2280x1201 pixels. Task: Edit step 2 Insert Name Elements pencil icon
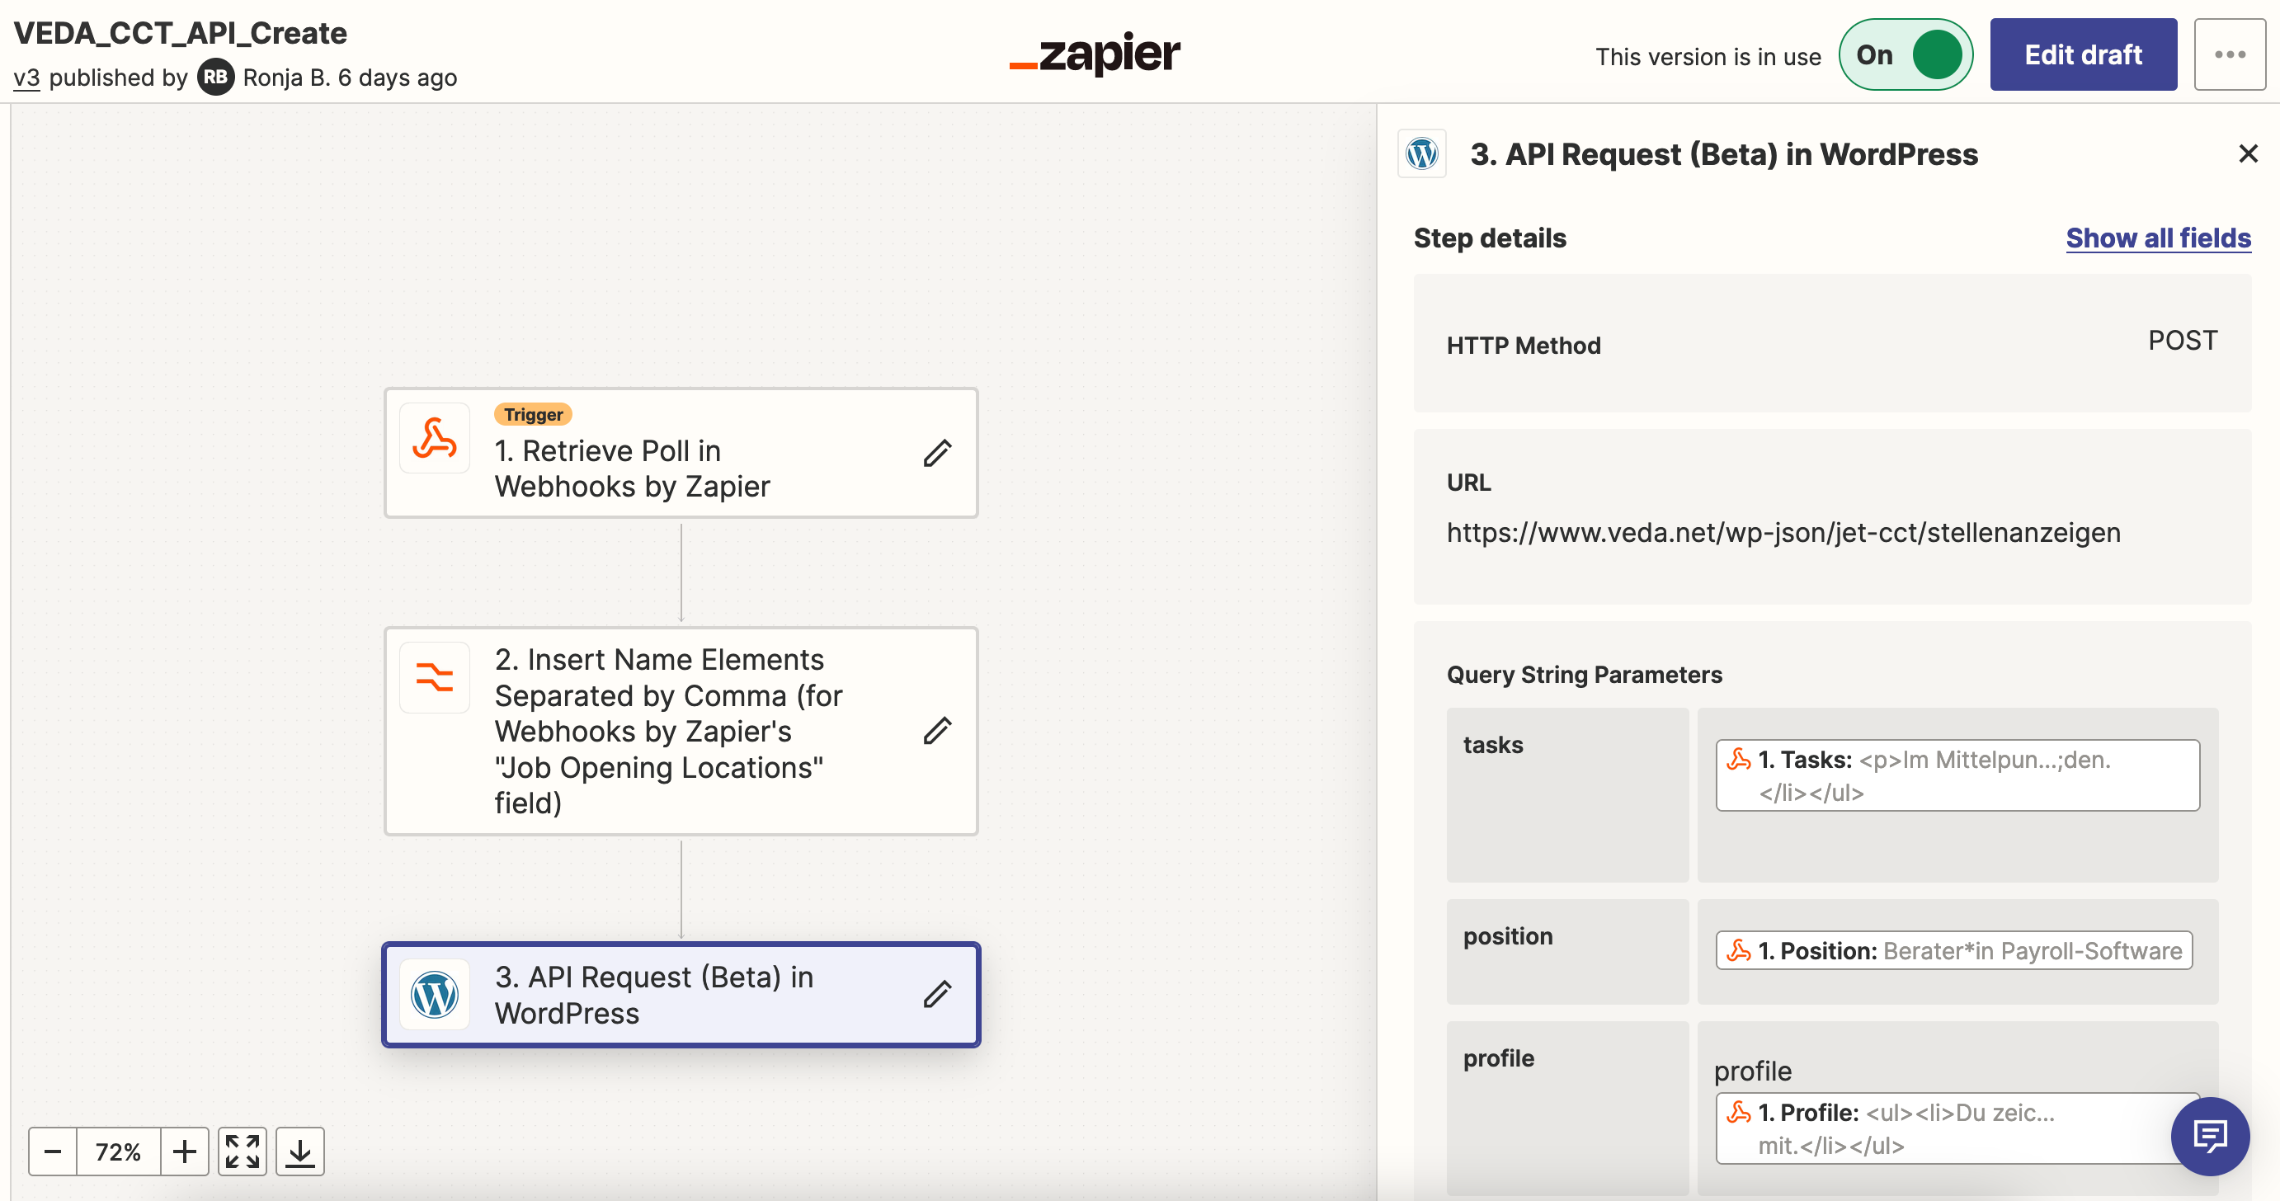click(x=937, y=731)
